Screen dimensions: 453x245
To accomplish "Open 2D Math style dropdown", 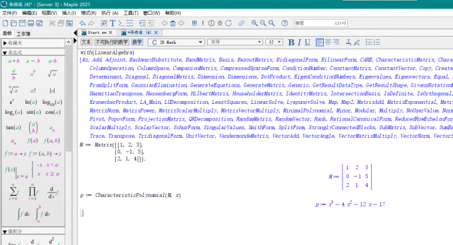I will [x=177, y=43].
